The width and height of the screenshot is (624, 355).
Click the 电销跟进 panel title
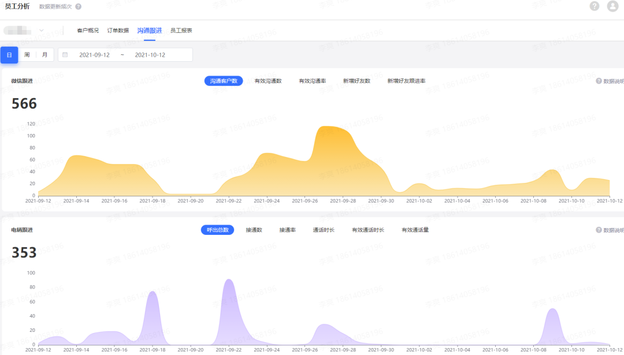22,230
